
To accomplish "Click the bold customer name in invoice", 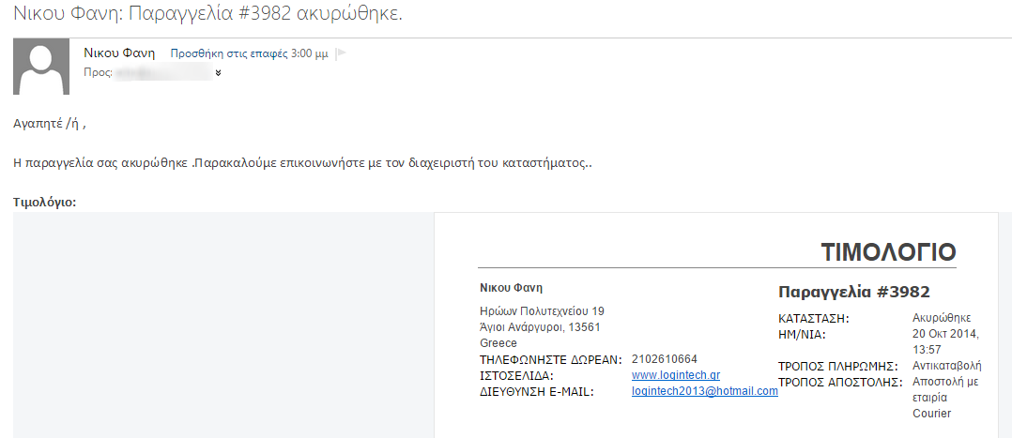I will tap(511, 288).
